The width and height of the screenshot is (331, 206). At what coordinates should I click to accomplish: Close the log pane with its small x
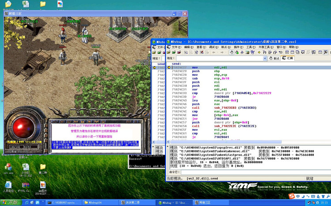[168, 147]
